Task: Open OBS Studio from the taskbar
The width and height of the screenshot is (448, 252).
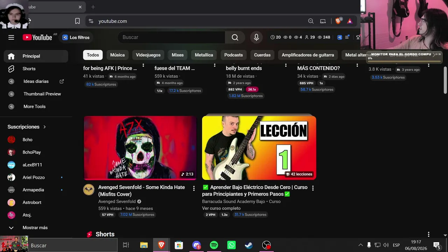Action: 266,245
